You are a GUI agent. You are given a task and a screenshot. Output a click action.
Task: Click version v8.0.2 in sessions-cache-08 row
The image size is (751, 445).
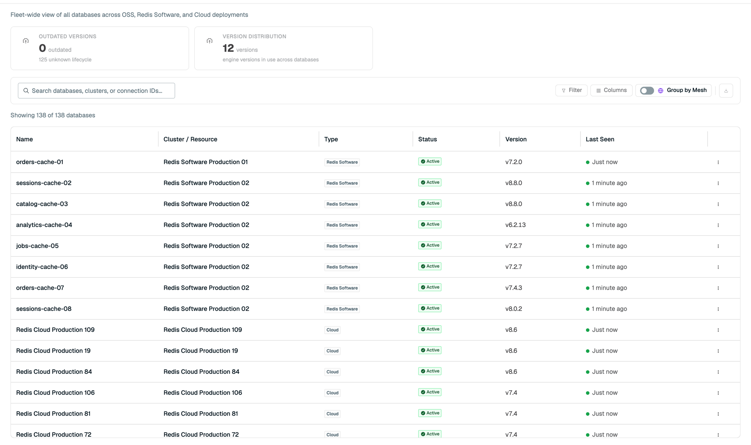(x=514, y=309)
